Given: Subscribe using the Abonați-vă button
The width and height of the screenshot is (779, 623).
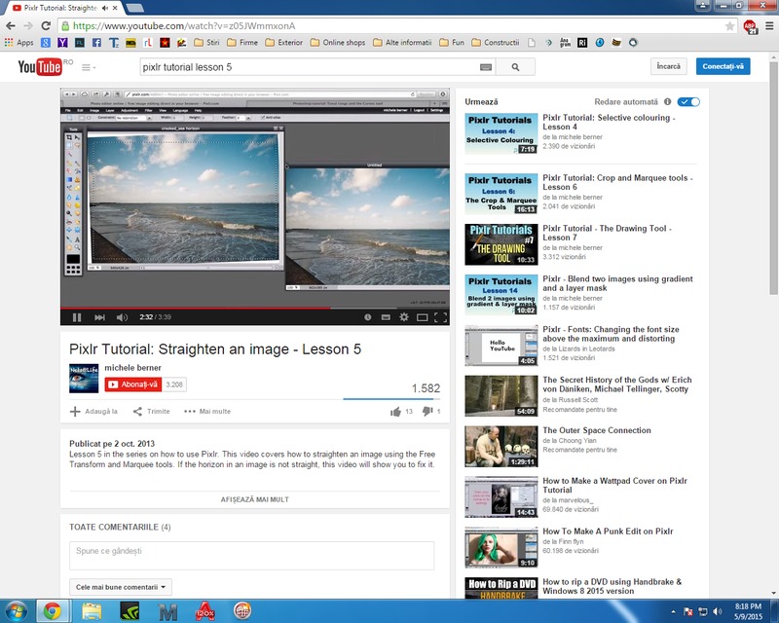Looking at the screenshot, I should [x=133, y=385].
